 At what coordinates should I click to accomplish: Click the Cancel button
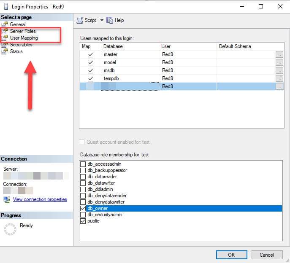267,255
